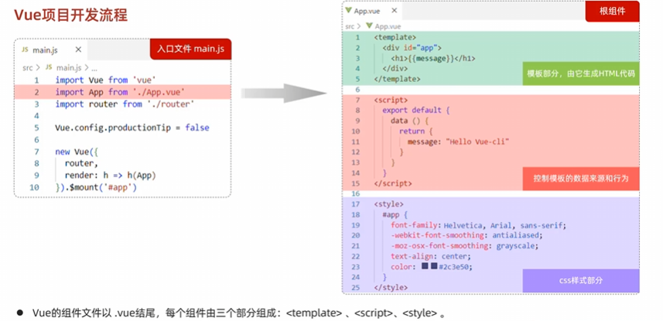The width and height of the screenshot is (663, 321).
Task: Close the App.vue editor tab
Action: 394,11
